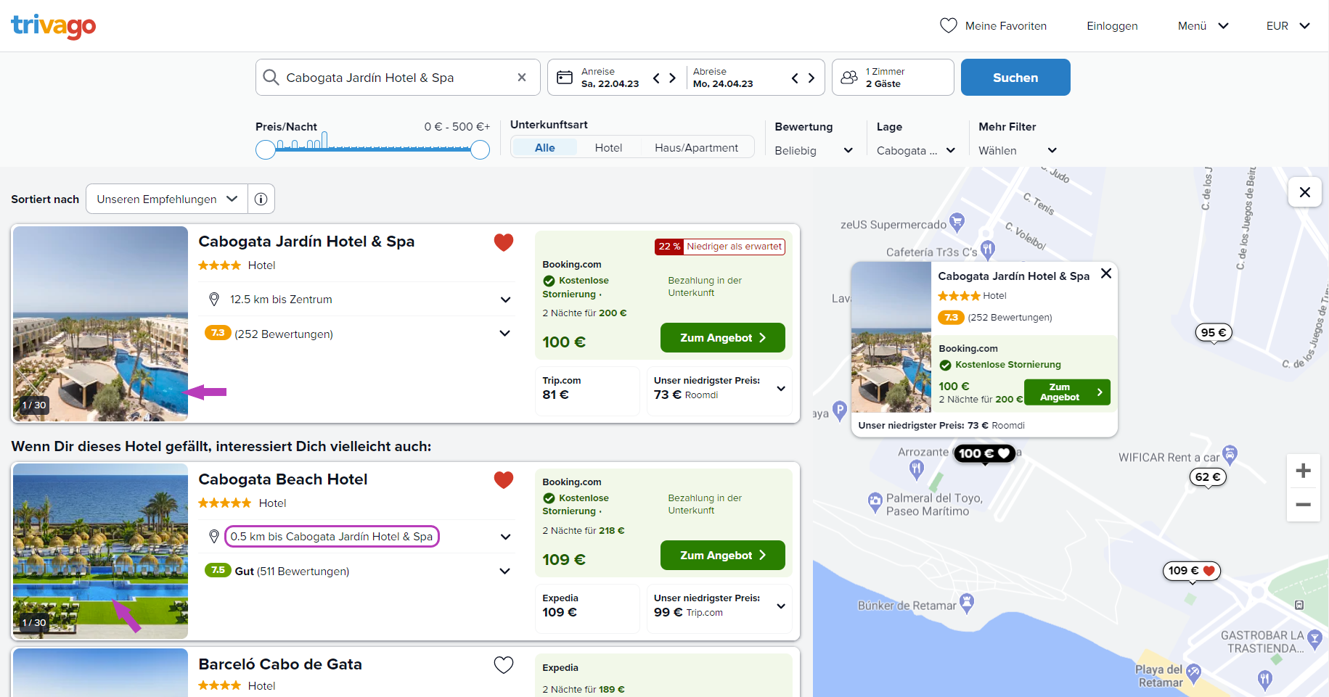Screen dimensions: 1329x697
Task: Open the guests and rooms selector
Action: click(893, 78)
